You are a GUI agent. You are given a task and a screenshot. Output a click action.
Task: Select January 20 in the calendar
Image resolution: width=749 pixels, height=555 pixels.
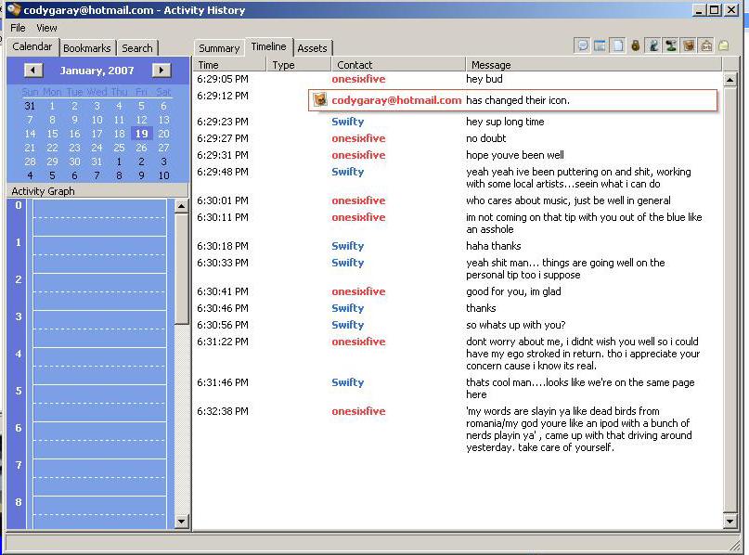[x=164, y=134]
